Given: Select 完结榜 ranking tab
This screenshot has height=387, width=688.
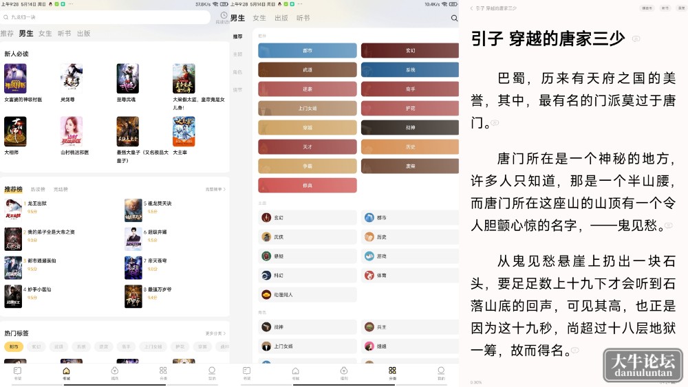Looking at the screenshot, I should tap(61, 189).
